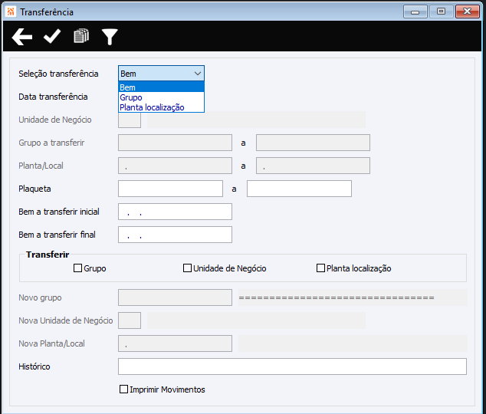Click the Unidade de Negócio code box

[130, 120]
